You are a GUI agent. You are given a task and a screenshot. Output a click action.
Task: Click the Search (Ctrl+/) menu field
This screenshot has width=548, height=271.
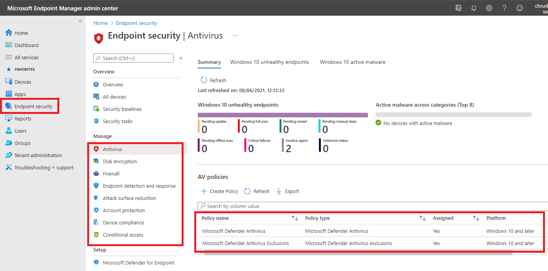[133, 58]
